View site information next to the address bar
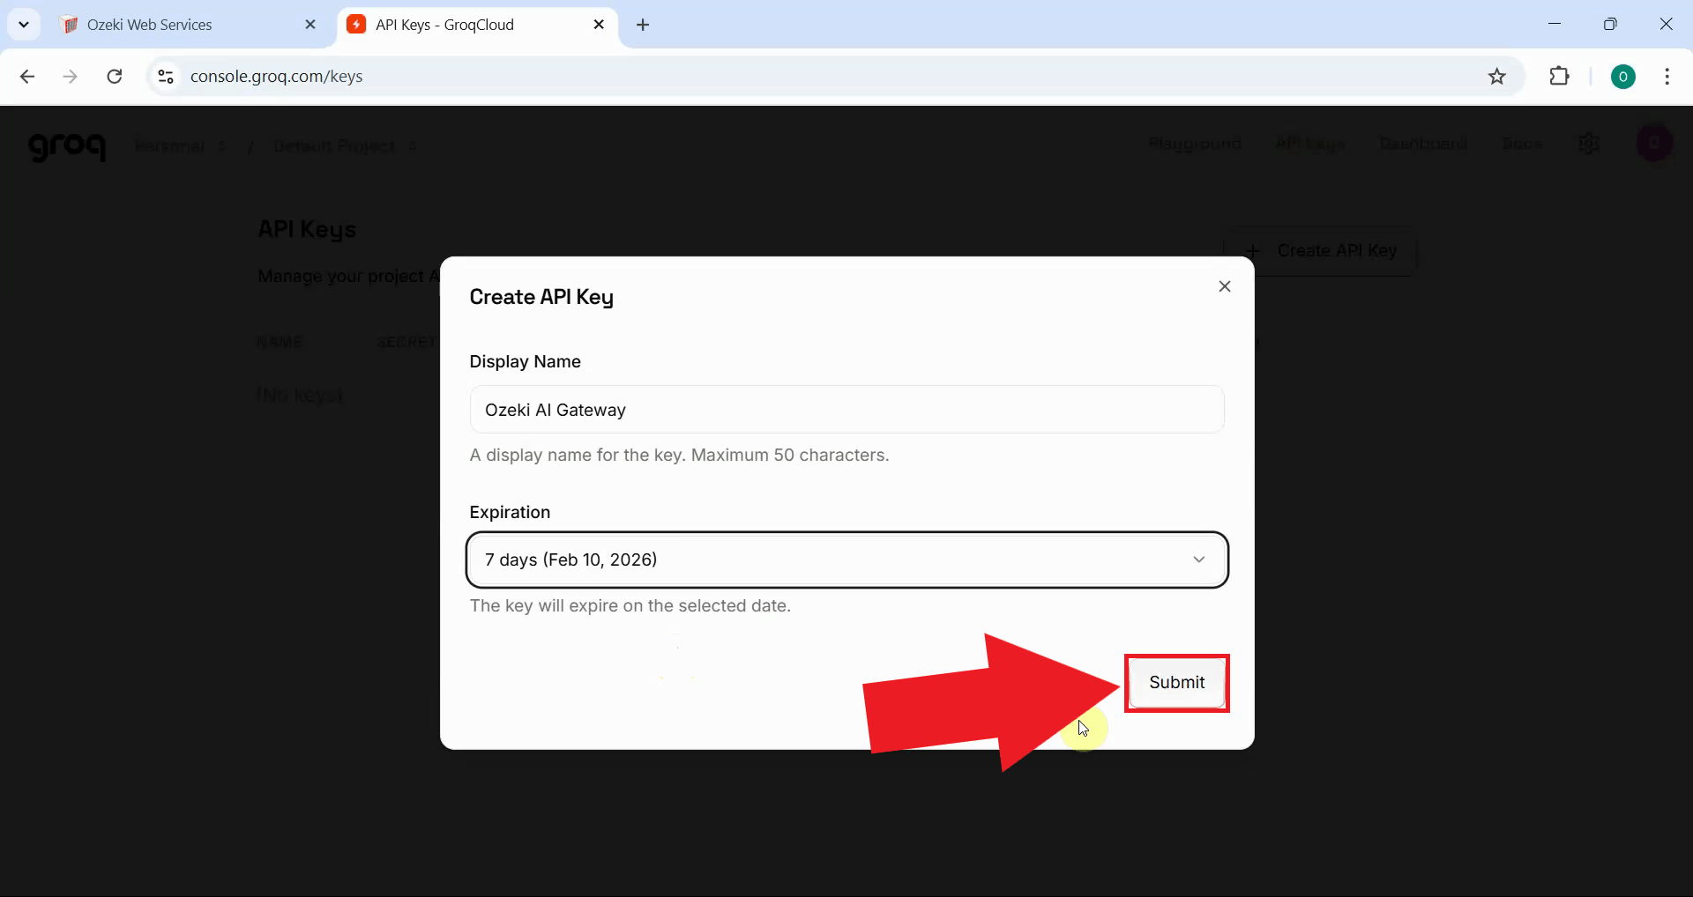1693x897 pixels. coord(165,77)
